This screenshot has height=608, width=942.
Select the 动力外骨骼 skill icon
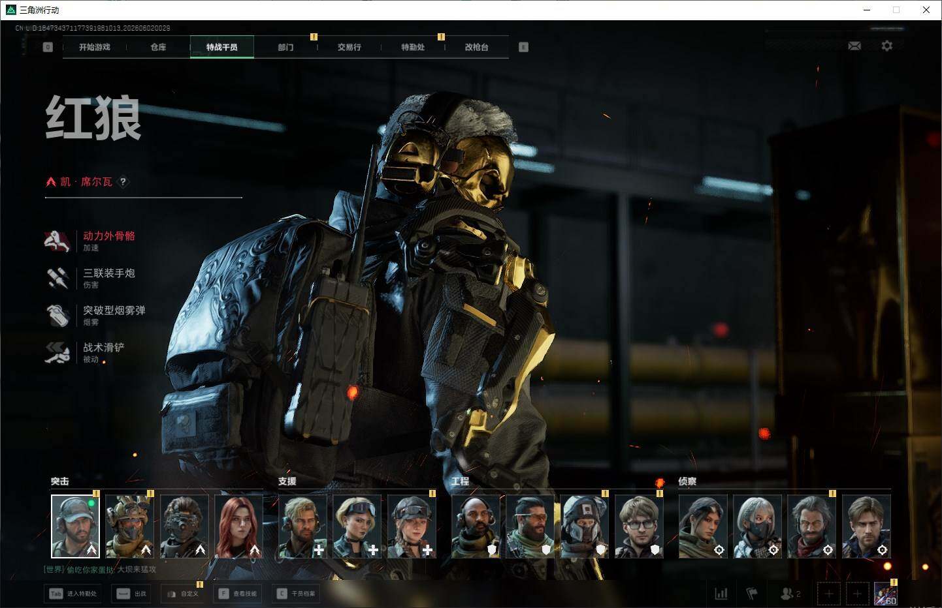[x=57, y=241]
